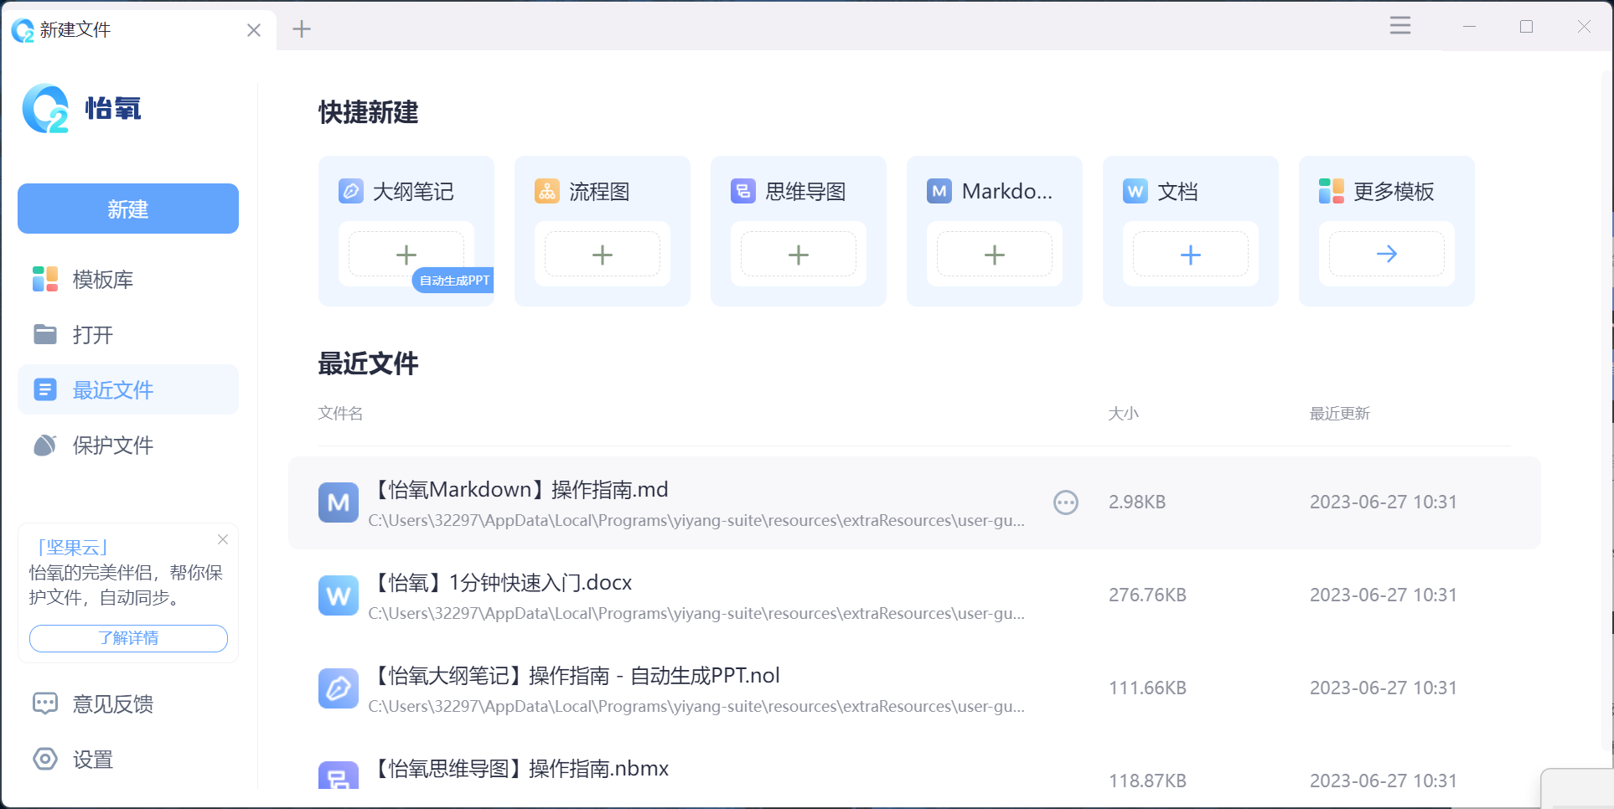
Task: Close the 坚果云 promotion card
Action: [x=223, y=539]
